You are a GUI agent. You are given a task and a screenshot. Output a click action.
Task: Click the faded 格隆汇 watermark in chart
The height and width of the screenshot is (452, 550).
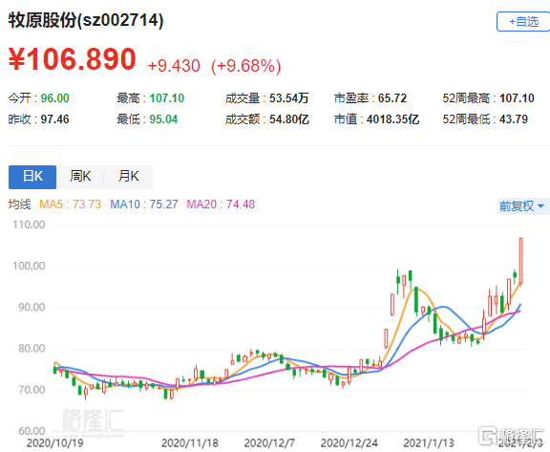pos(93,422)
